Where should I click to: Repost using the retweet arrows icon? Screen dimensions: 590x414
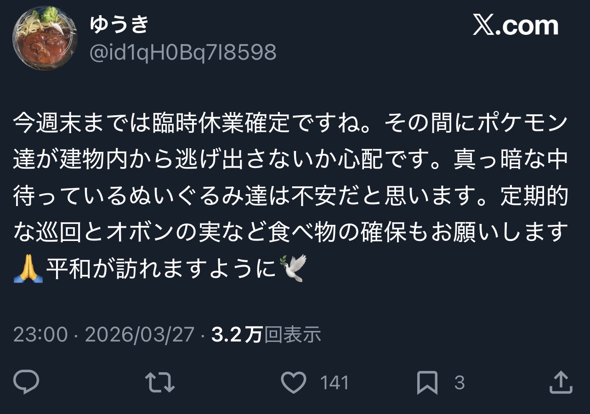click(x=159, y=382)
